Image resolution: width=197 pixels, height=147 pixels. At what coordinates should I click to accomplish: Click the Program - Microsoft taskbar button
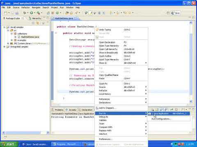66,144
